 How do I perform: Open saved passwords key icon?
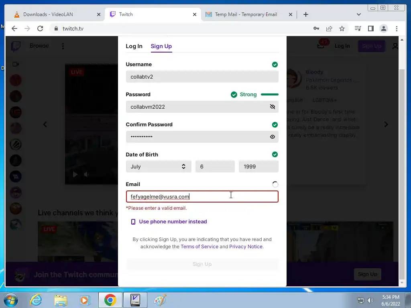pyautogui.click(x=316, y=28)
